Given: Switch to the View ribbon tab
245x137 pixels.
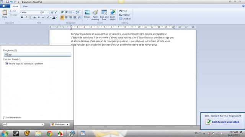Looking at the screenshot, I should 25,6.
